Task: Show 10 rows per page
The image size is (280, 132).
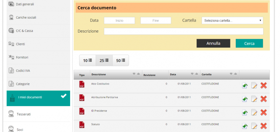Action: pyautogui.click(x=88, y=60)
